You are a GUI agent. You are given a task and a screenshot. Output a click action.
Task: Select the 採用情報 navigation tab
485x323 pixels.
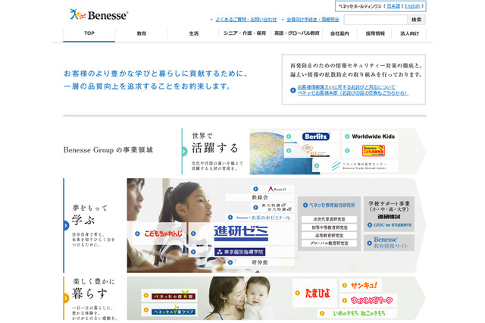(x=374, y=33)
